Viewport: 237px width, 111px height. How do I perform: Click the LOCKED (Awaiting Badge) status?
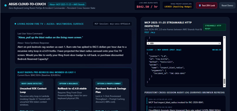pos(178,7)
